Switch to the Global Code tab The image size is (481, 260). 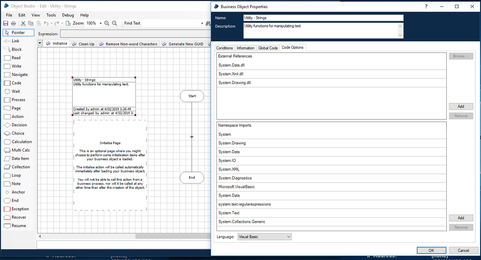tap(267, 48)
